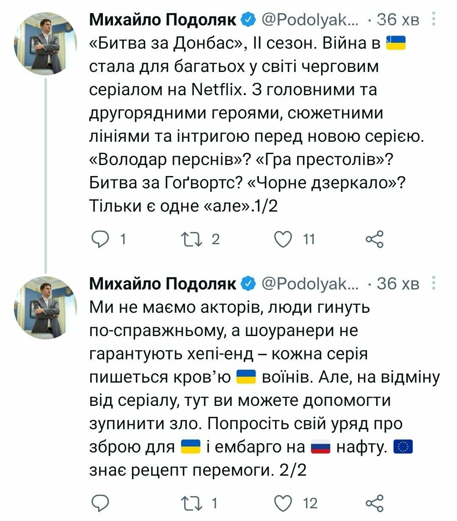Screen dimensions: 457x521
Task: Click the 36 хв timestamp on first tweet
Action: (x=398, y=19)
